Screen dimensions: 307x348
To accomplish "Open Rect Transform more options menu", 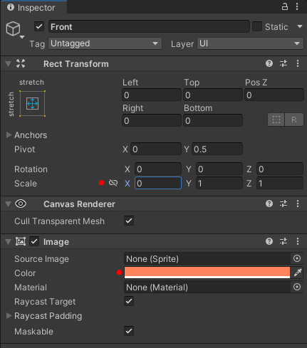I will point(298,63).
